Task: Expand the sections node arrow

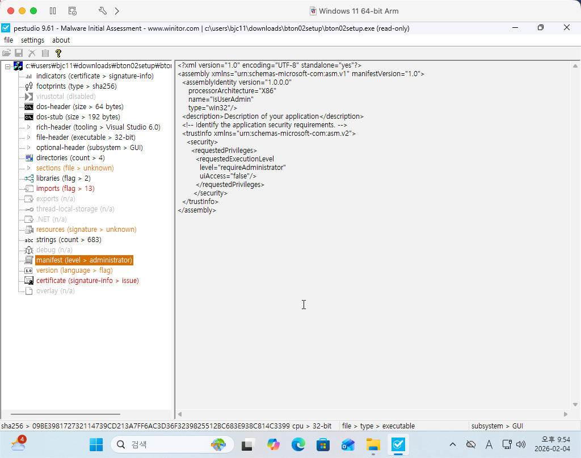Action: (29, 168)
